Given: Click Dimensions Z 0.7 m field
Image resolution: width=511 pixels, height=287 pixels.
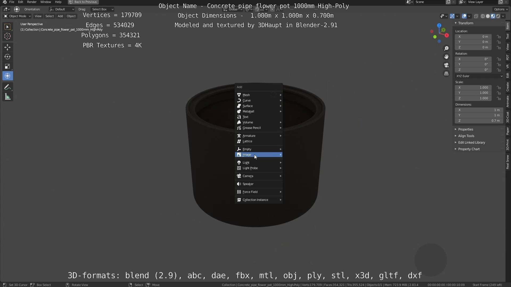Looking at the screenshot, I should point(479,121).
